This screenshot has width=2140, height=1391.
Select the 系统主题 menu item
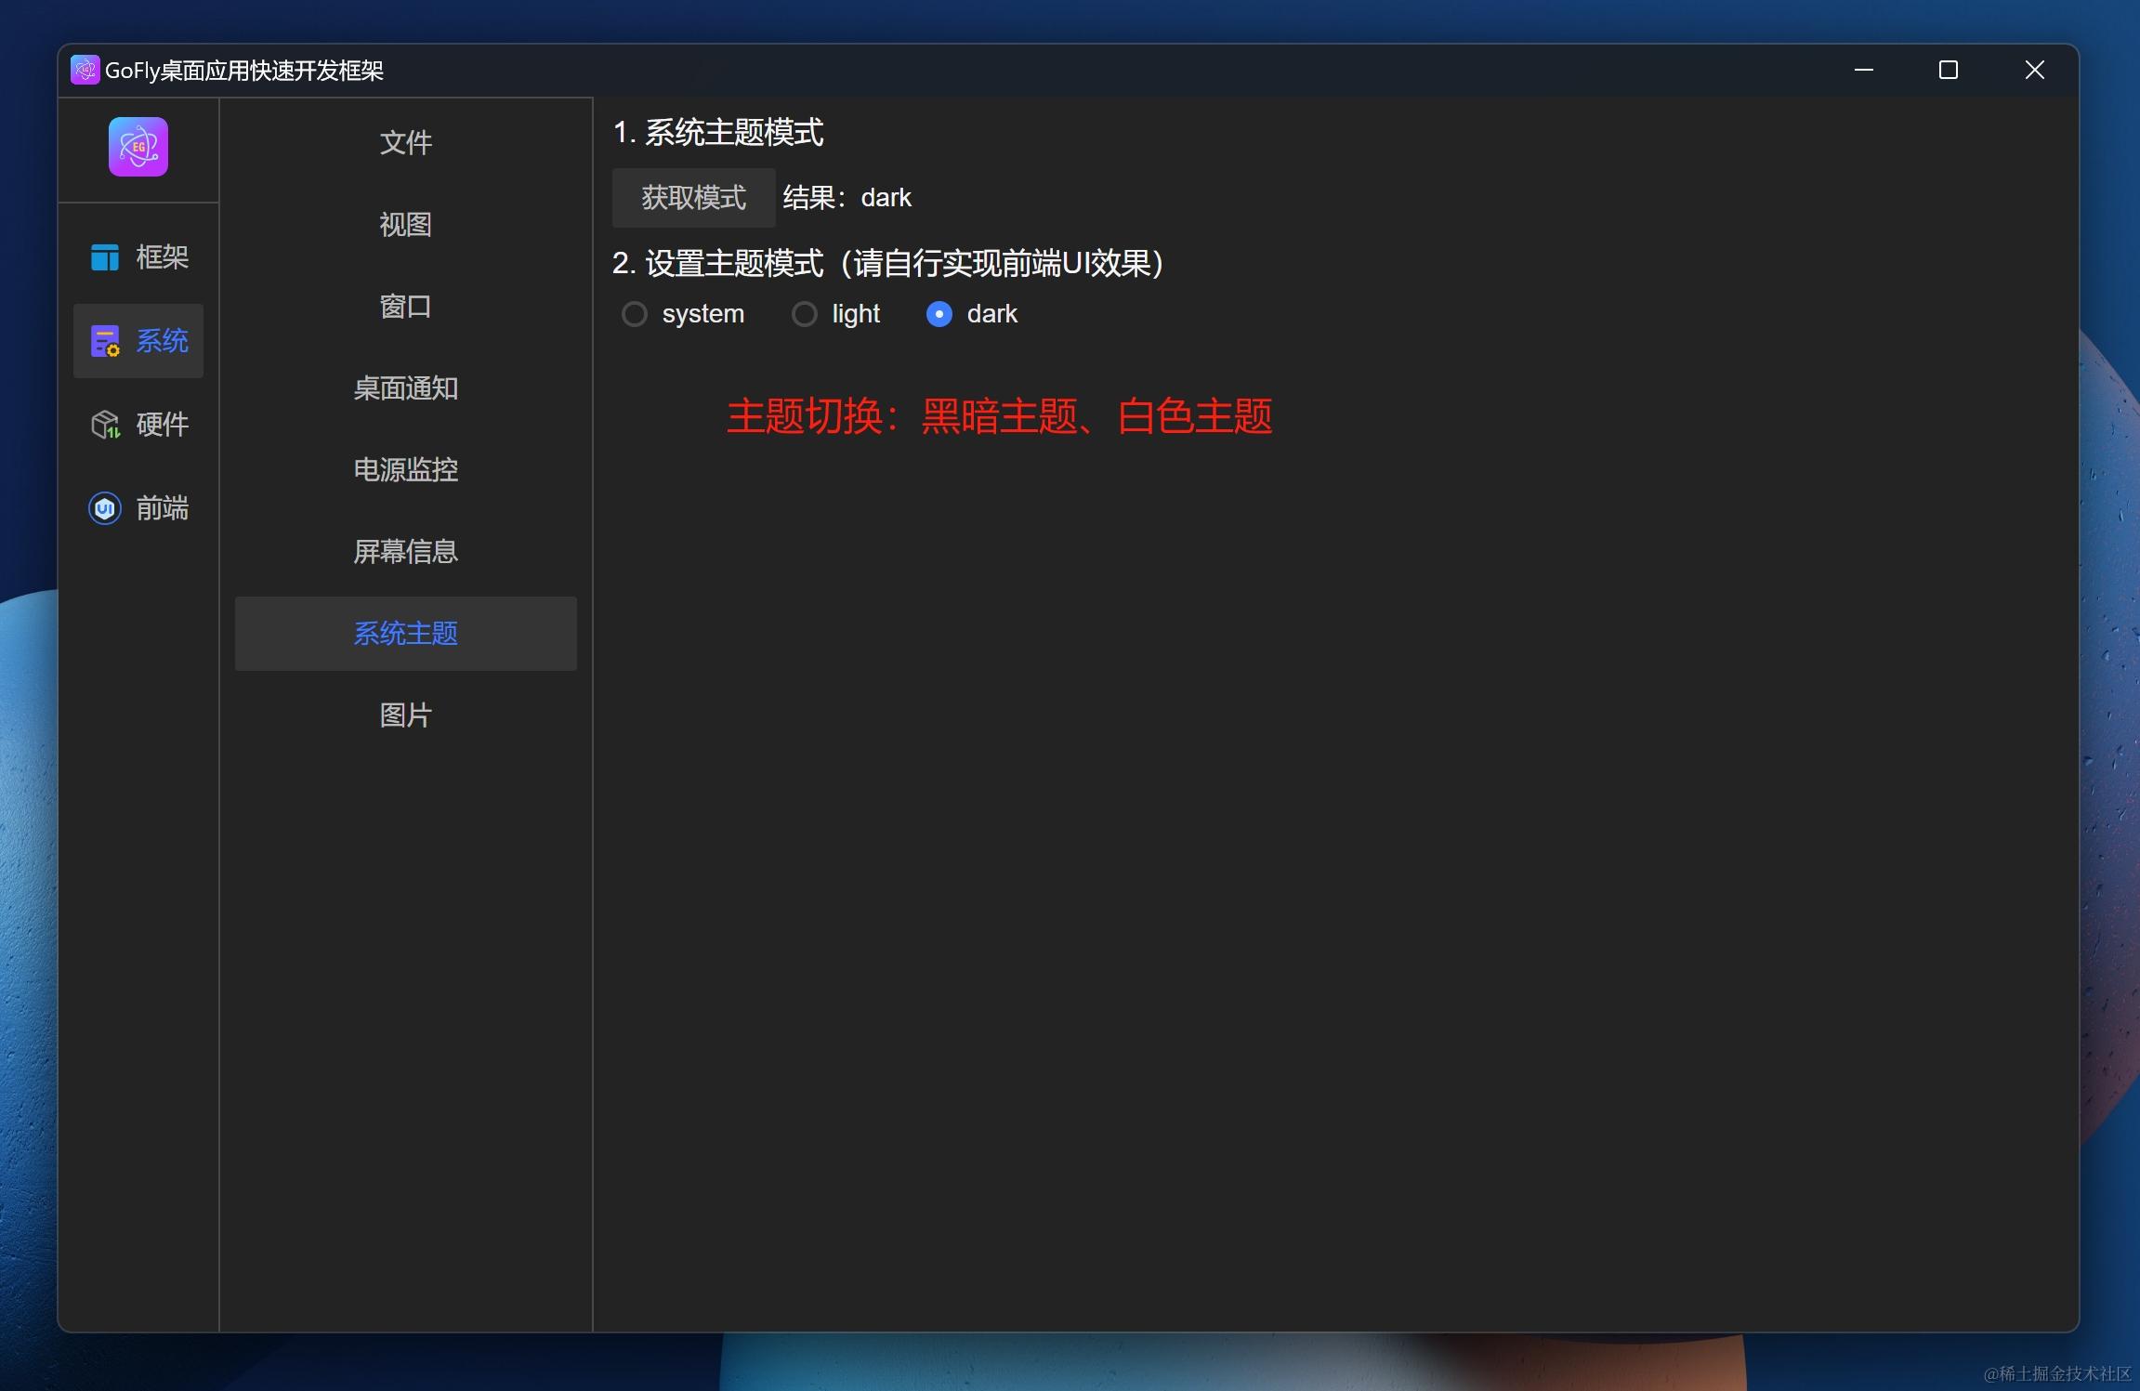(x=406, y=634)
